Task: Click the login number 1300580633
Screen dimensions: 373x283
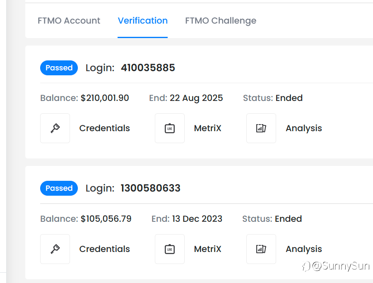Action: 150,188
